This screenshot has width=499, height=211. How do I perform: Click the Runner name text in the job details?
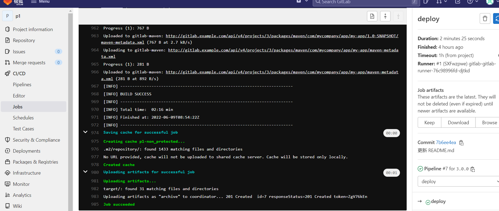pos(457,67)
